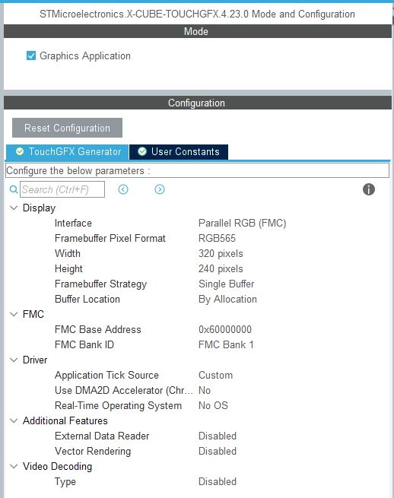
Task: Change Use DMA2D Accelerator value No
Action: tap(205, 390)
